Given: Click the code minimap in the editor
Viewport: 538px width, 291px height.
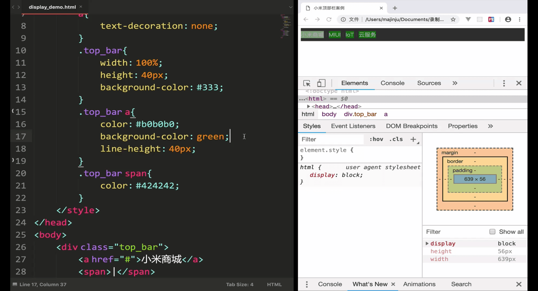Looking at the screenshot, I should coord(286,26).
